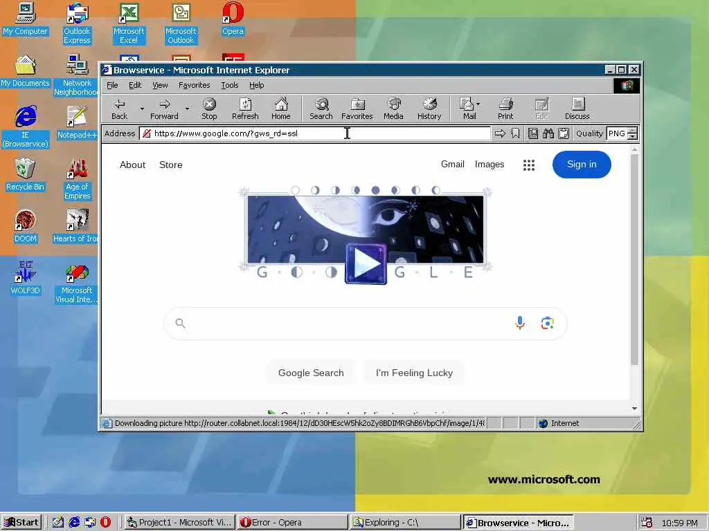The image size is (709, 531).
Task: Go to the Home page
Action: [x=281, y=109]
